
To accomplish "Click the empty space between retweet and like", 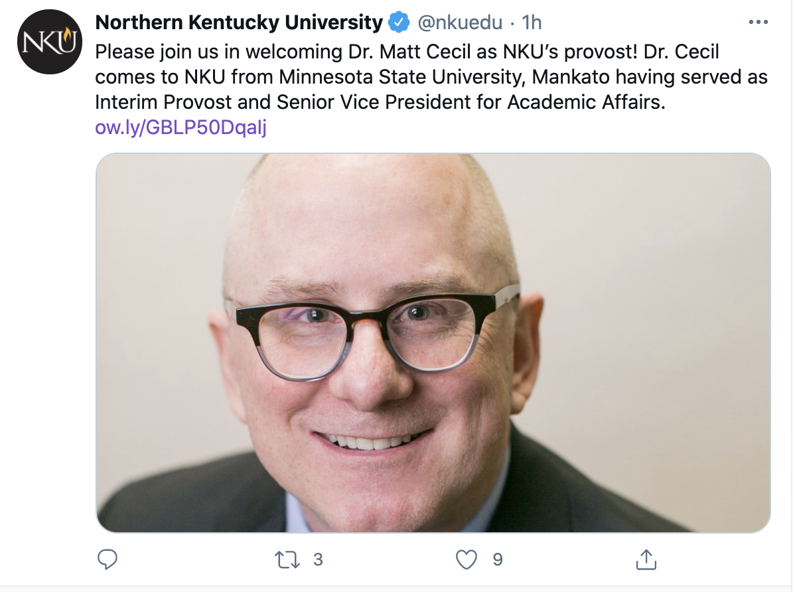I will 392,559.
